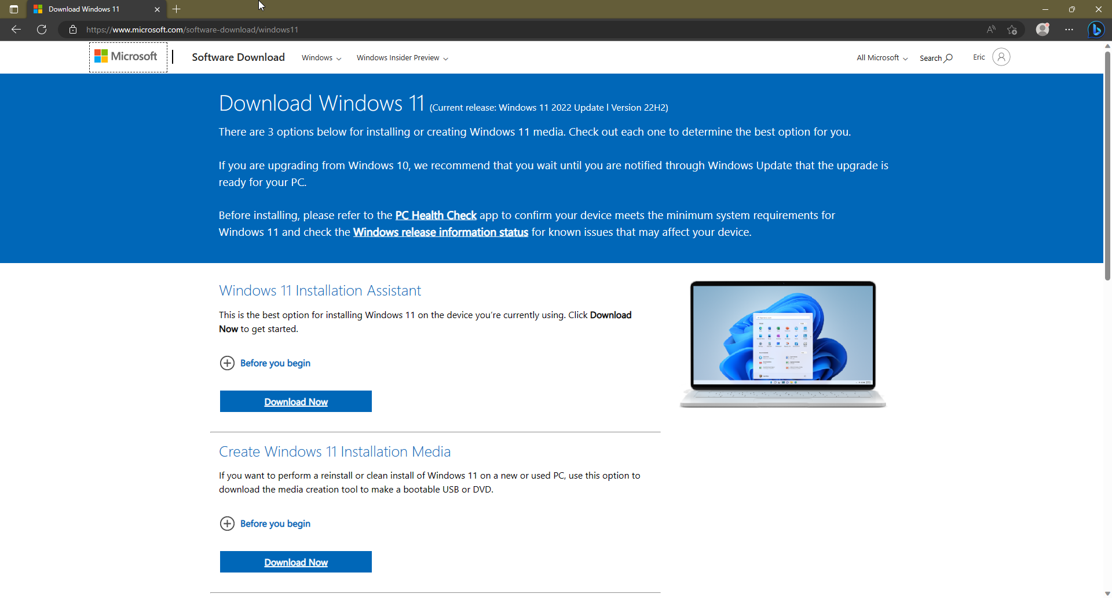Open the Windows dropdown menu
The image size is (1112, 598).
[321, 57]
